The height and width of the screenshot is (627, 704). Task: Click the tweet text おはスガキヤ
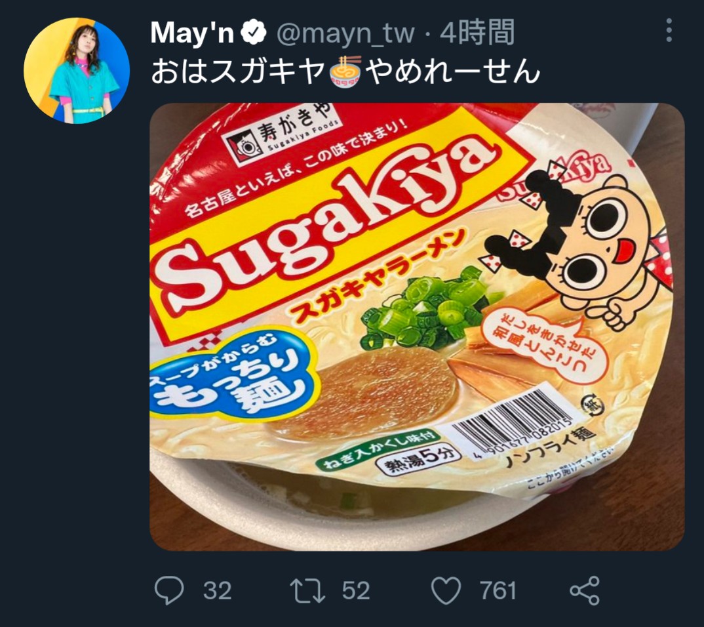click(x=239, y=72)
